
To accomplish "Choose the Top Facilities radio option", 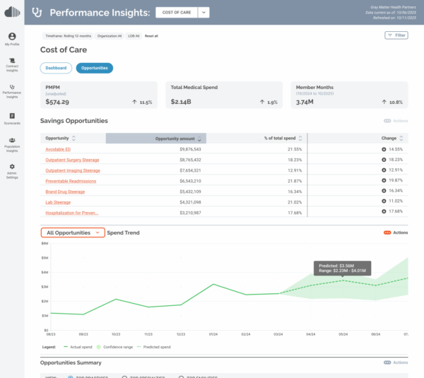I will coord(182,376).
